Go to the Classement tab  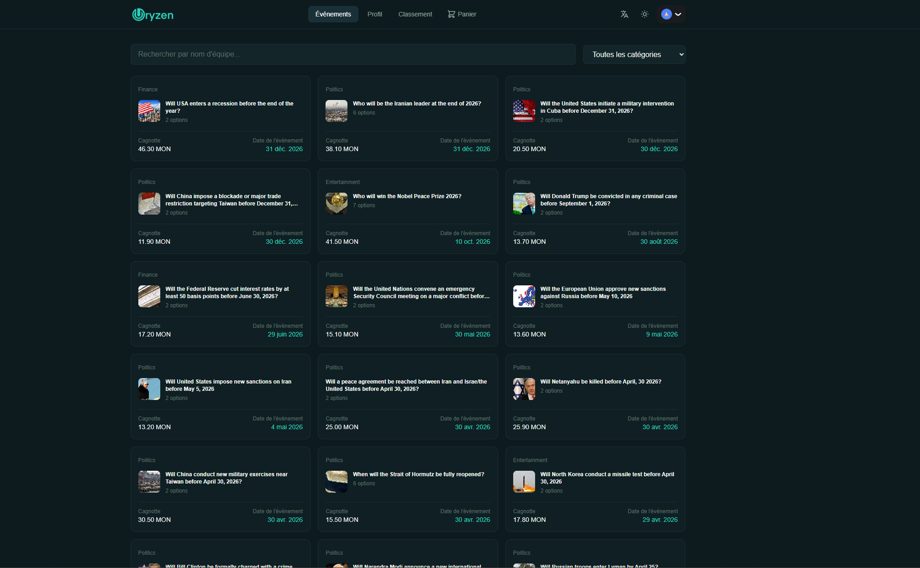coord(415,14)
